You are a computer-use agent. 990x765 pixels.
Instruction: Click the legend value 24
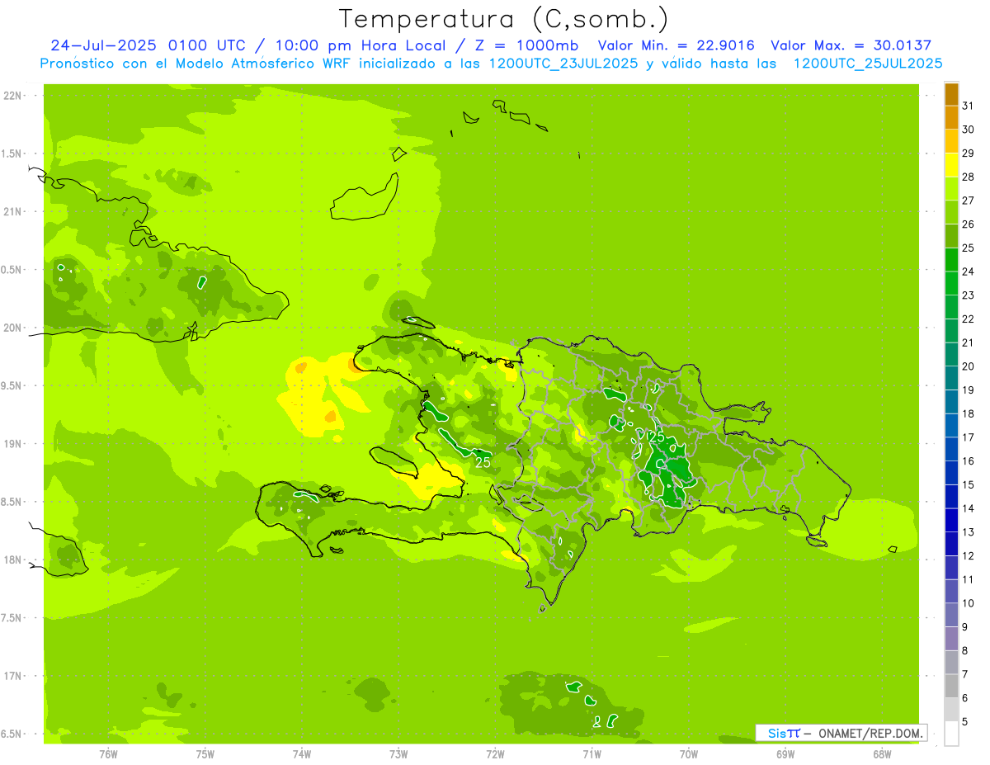coord(968,272)
